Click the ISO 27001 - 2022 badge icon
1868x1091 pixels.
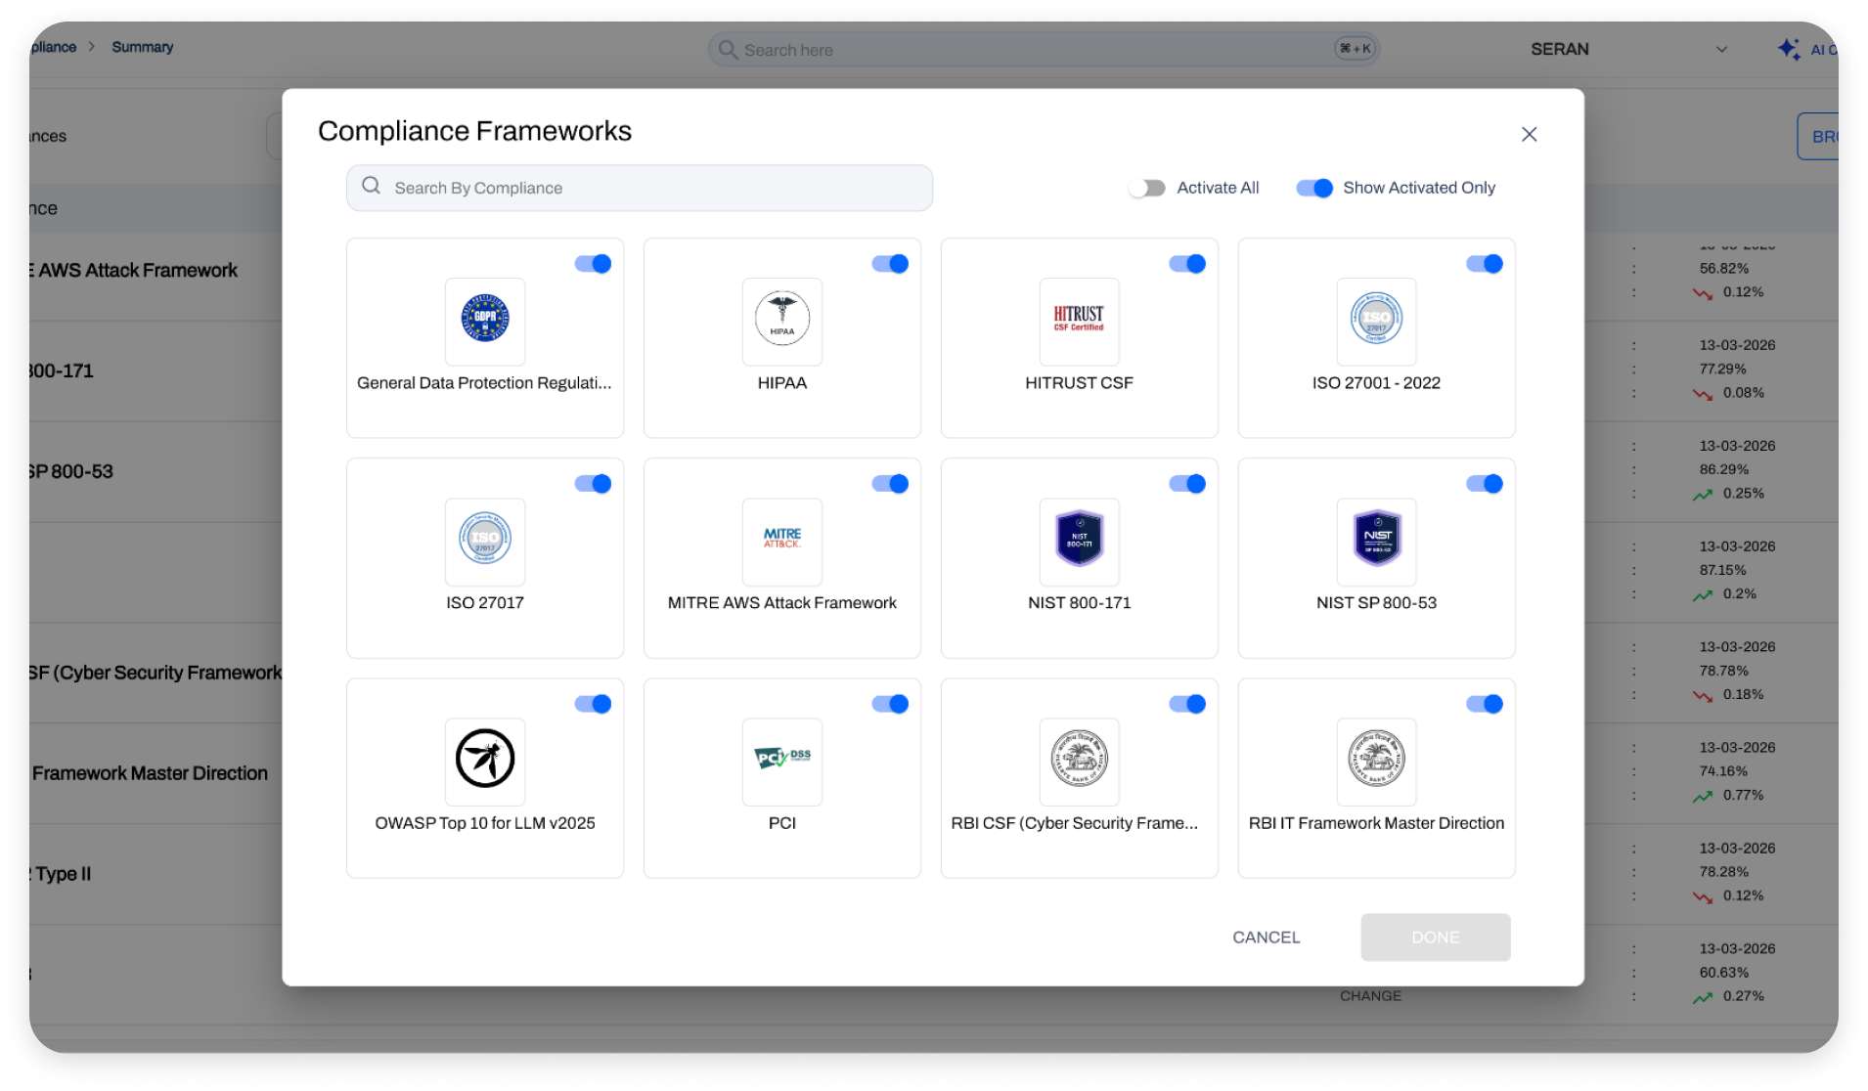click(1376, 319)
